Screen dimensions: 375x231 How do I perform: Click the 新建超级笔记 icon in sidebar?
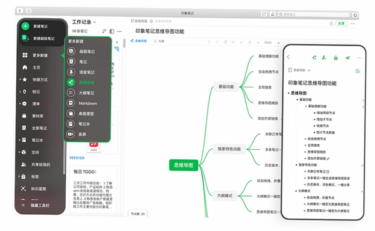click(x=25, y=37)
